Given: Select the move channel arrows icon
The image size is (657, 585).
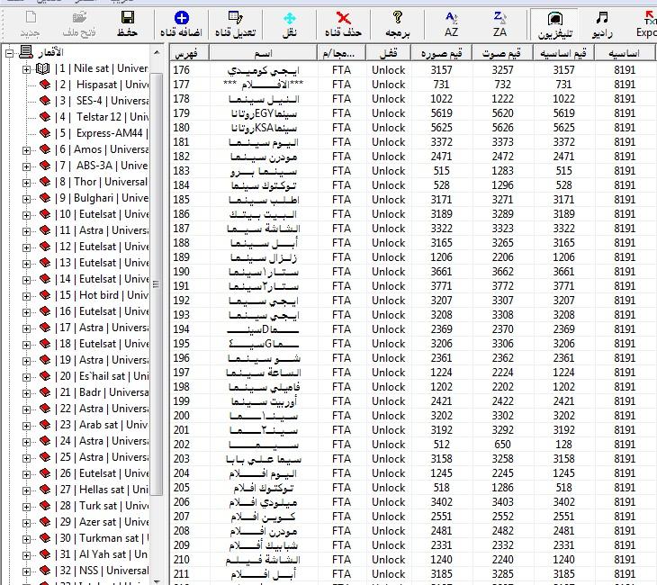Looking at the screenshot, I should point(290,18).
